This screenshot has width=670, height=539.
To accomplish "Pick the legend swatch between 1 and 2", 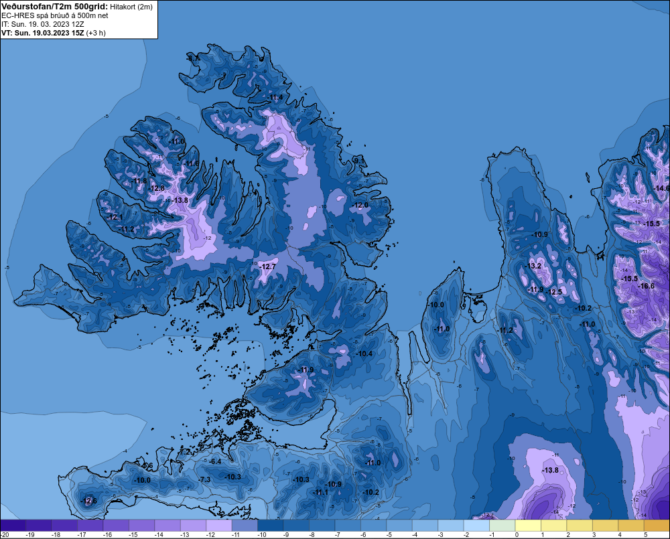I will click(554, 526).
